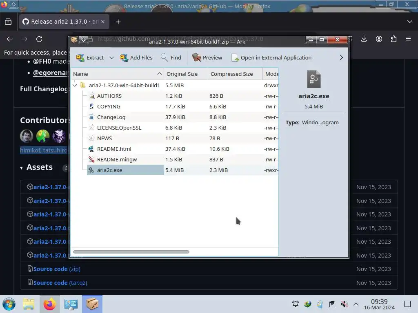418x313 pixels.
Task: Show more Ark toolbar items chevron
Action: (x=341, y=57)
